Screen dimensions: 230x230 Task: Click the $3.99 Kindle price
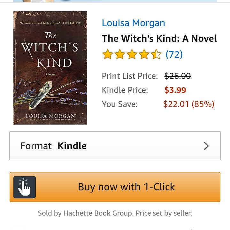click(x=175, y=90)
